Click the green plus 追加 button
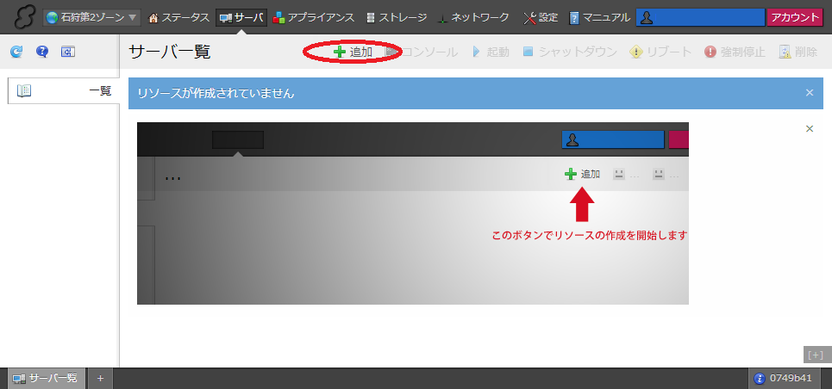832x389 pixels. (353, 52)
